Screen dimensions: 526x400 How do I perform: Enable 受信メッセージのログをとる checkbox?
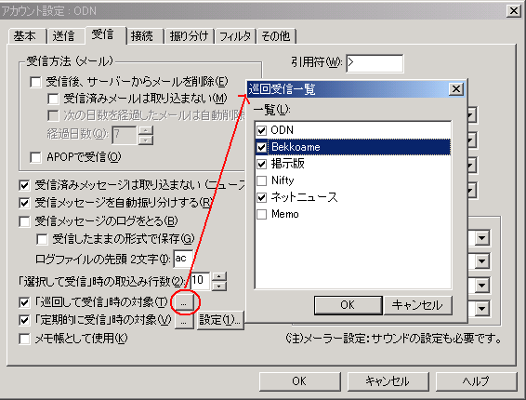tap(24, 221)
